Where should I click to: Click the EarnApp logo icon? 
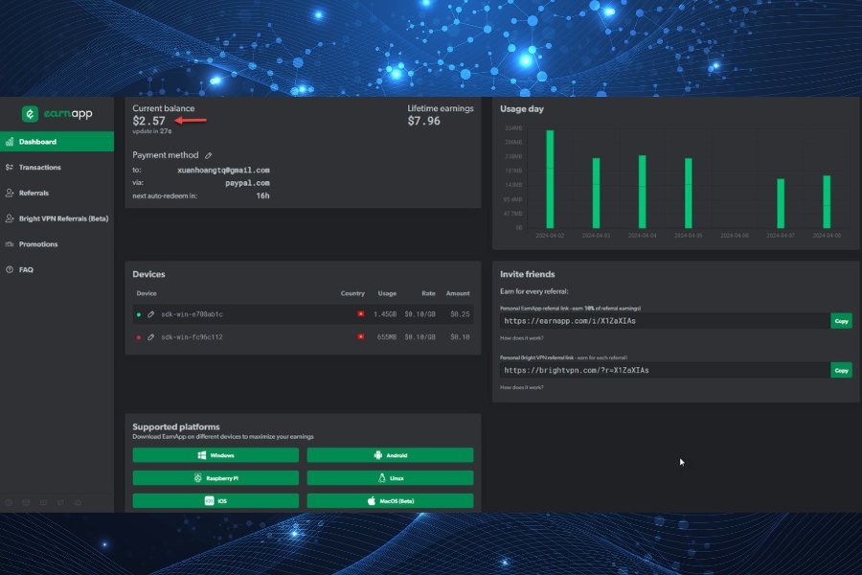pyautogui.click(x=30, y=114)
